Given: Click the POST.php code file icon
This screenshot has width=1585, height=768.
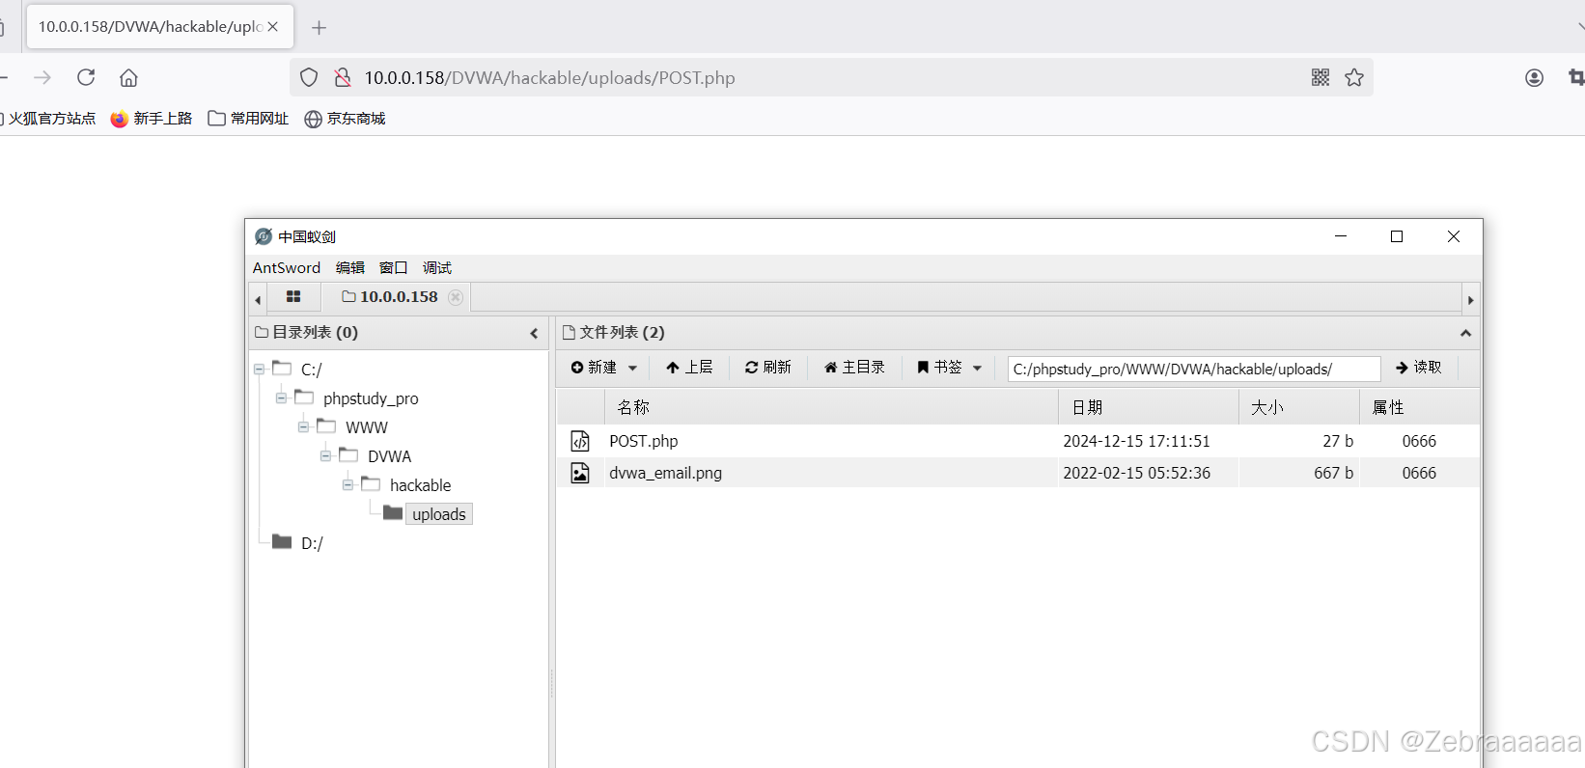Looking at the screenshot, I should click(580, 441).
